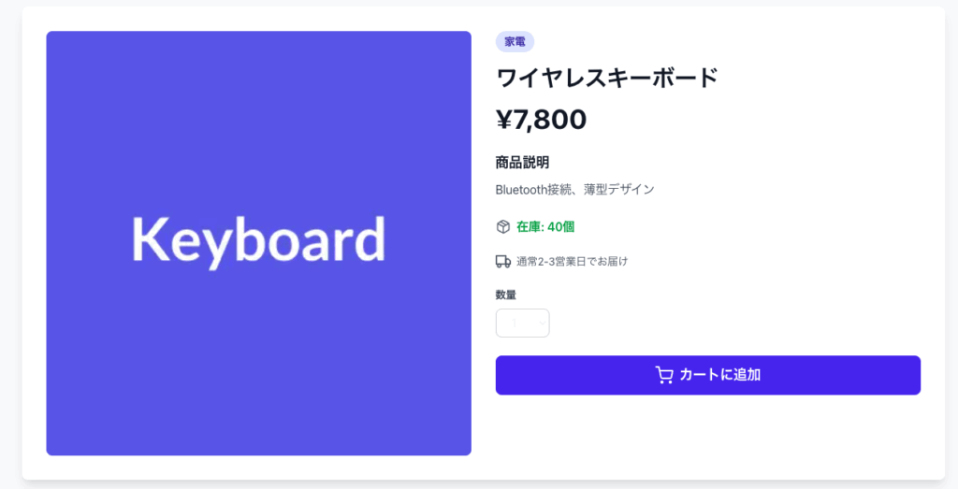Click the 商品説明 heading
The image size is (958, 489).
click(522, 163)
